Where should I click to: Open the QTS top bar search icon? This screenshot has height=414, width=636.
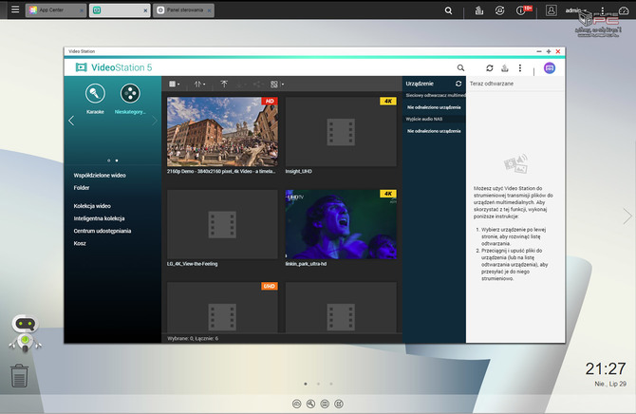point(448,10)
